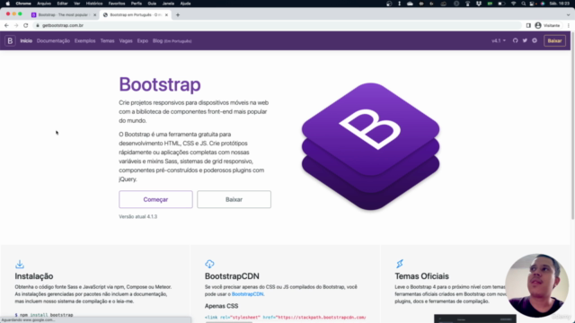Screen dimensions: 575x323
Task: Click the Começar button
Action: (x=155, y=199)
